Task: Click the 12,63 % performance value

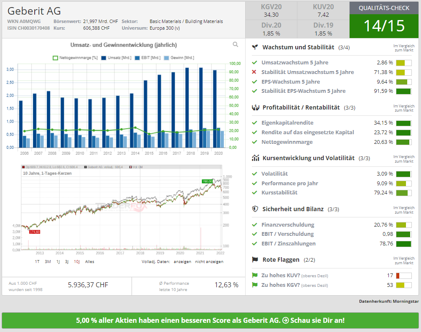Action: point(226,285)
